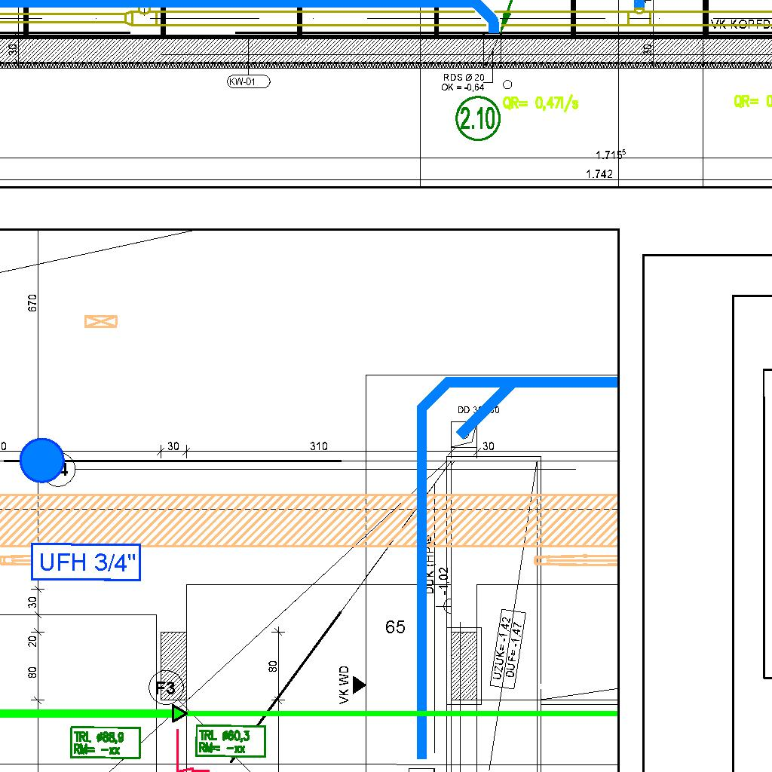Viewport: 772px width, 772px height.
Task: Click the solid blue circle marker
Action: [42, 460]
